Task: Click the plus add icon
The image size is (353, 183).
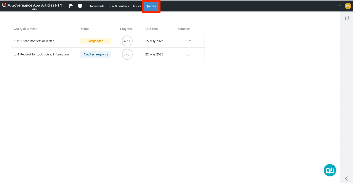Action: tap(339, 6)
